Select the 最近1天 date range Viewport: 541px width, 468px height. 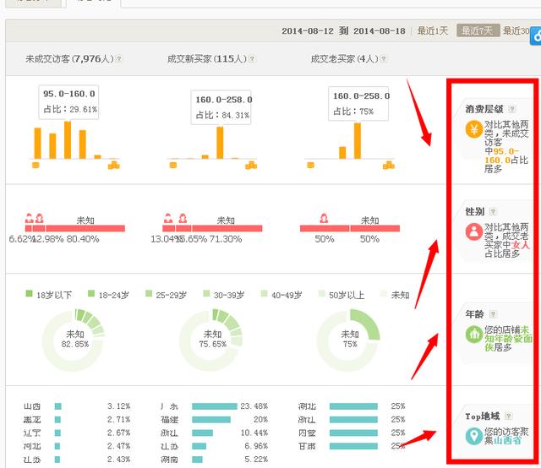(433, 31)
